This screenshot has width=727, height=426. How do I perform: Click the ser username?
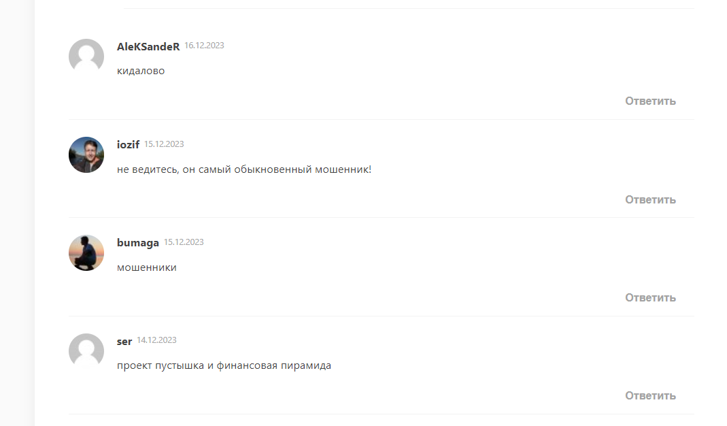click(x=124, y=342)
